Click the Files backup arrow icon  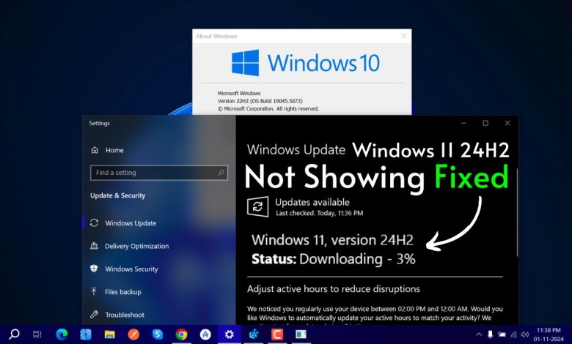94,291
